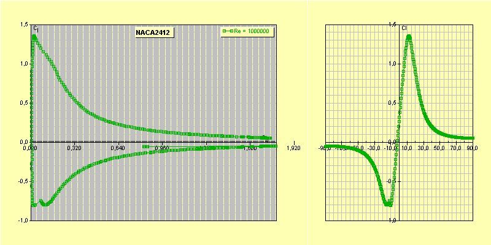This screenshot has width=491, height=245.
Task: Click the Cl axis label on right chart
Action: [404, 28]
